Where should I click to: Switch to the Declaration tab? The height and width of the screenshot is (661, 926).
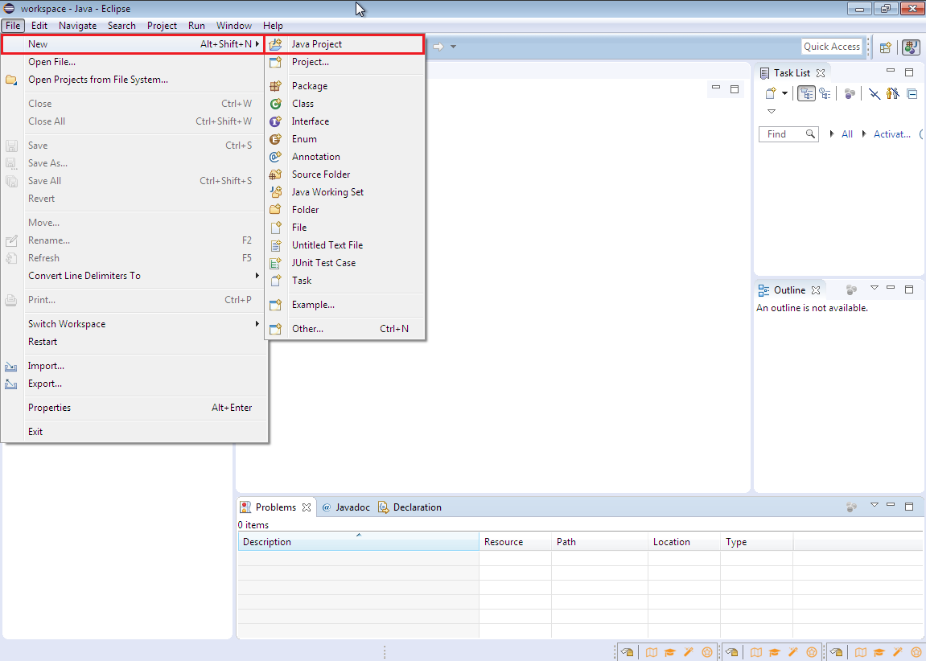pyautogui.click(x=409, y=507)
